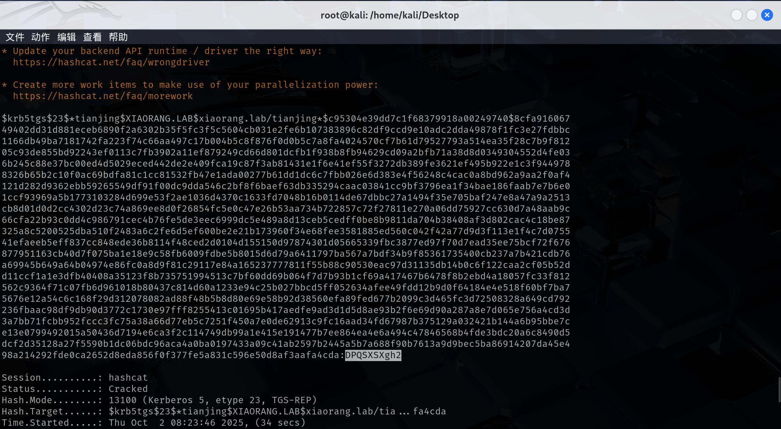
Task: Click the Status Cracked line
Action: [x=75, y=389]
